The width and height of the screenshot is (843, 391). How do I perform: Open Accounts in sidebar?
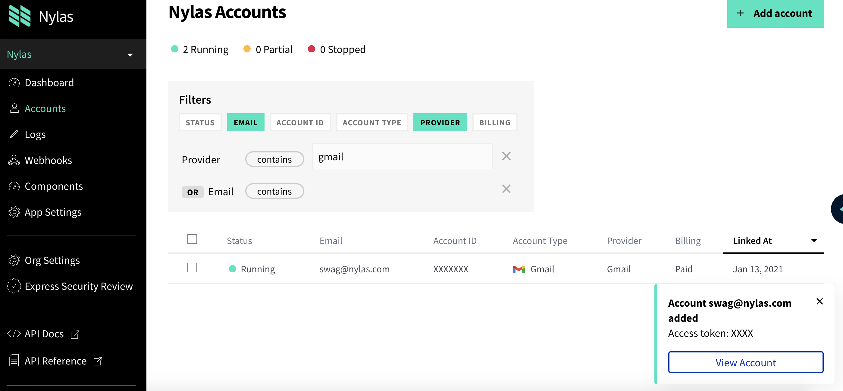coord(45,108)
